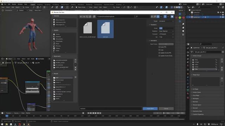Open the File menu
225x126 pixels.
click(5, 4)
